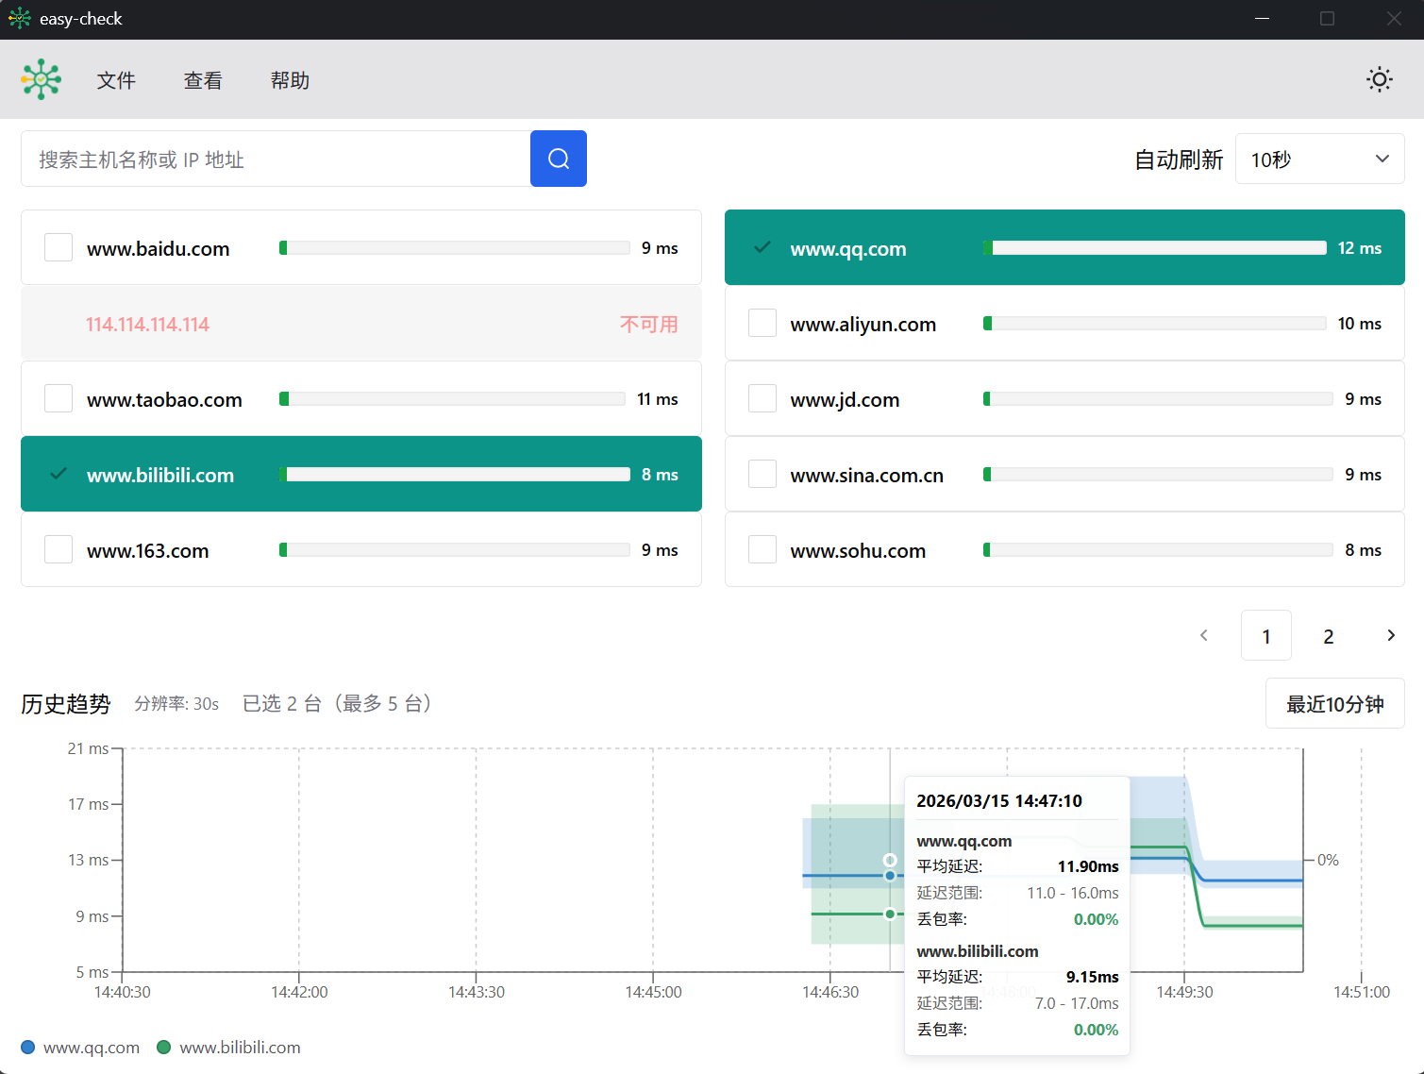
Task: Select page 1 in pagination
Action: [1266, 635]
